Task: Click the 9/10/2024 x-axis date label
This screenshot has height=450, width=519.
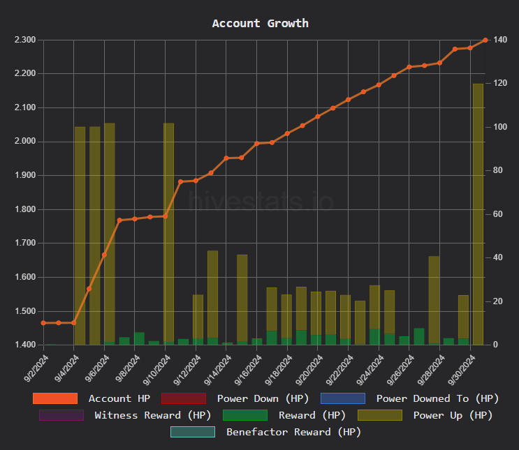Action: pyautogui.click(x=156, y=370)
